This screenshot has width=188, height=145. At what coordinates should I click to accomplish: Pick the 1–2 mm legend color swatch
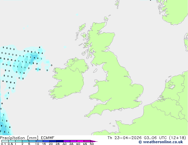click(x=19, y=141)
